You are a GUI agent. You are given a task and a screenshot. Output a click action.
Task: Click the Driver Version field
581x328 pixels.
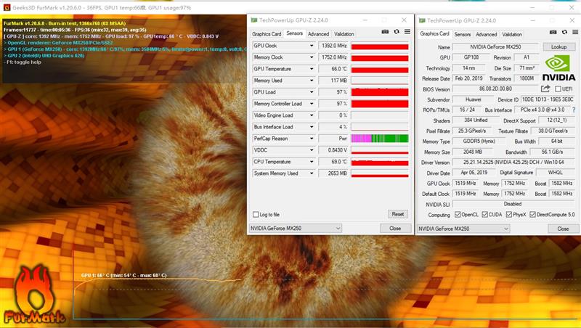tap(513, 162)
